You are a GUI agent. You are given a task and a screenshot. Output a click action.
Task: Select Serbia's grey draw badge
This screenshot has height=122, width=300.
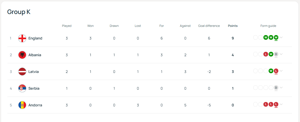point(276,88)
